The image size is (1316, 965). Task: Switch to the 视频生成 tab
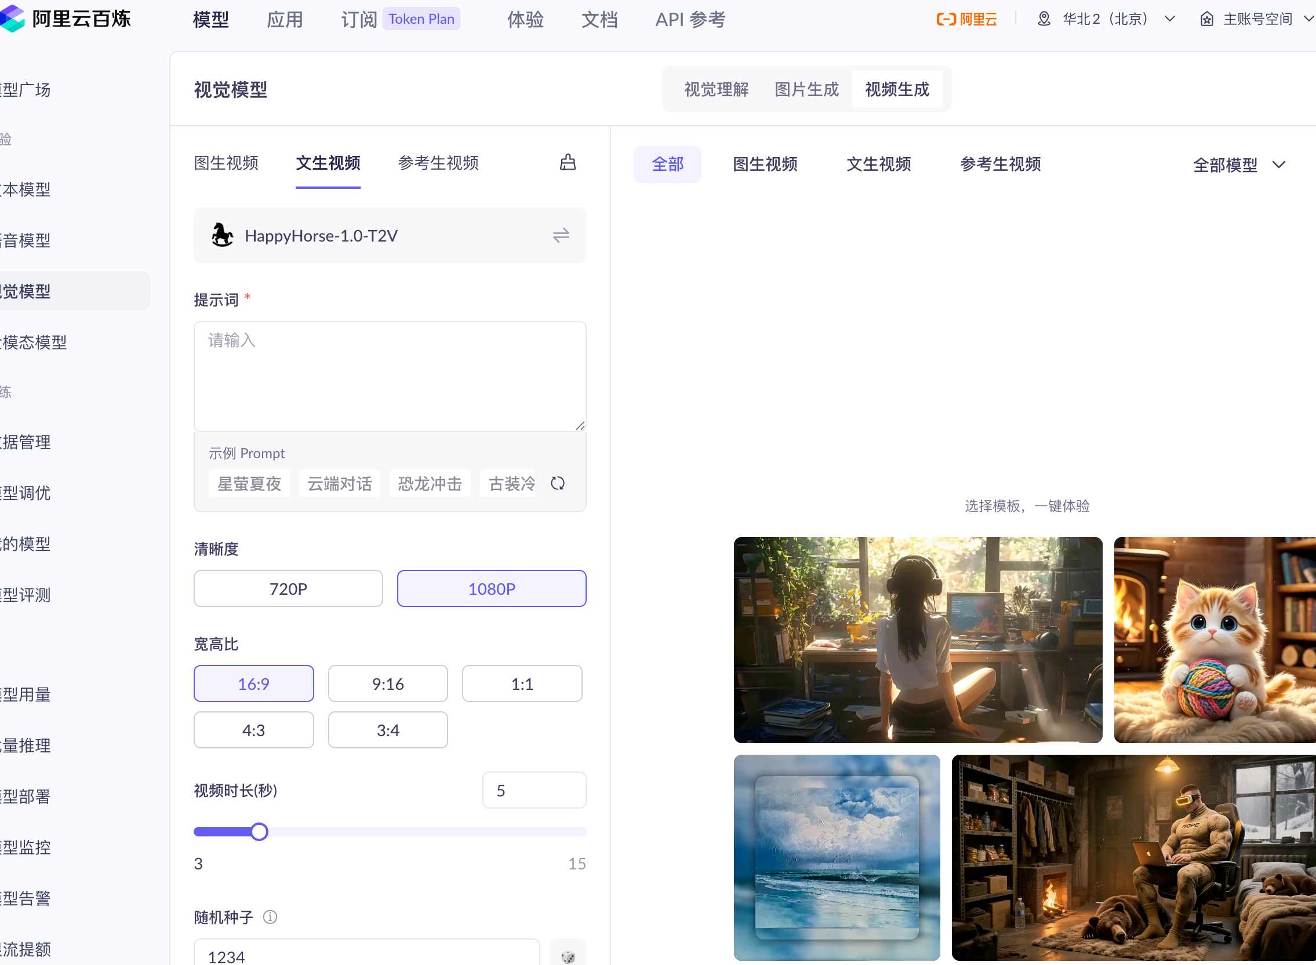coord(897,89)
